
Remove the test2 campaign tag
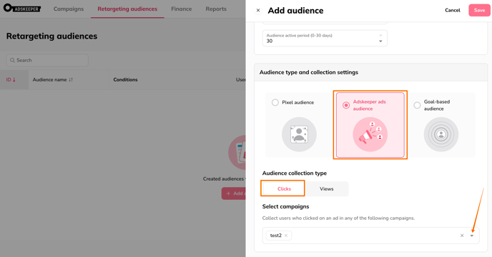click(286, 236)
